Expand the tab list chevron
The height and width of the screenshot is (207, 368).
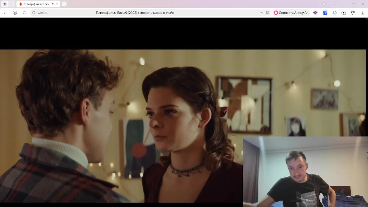click(x=12, y=4)
